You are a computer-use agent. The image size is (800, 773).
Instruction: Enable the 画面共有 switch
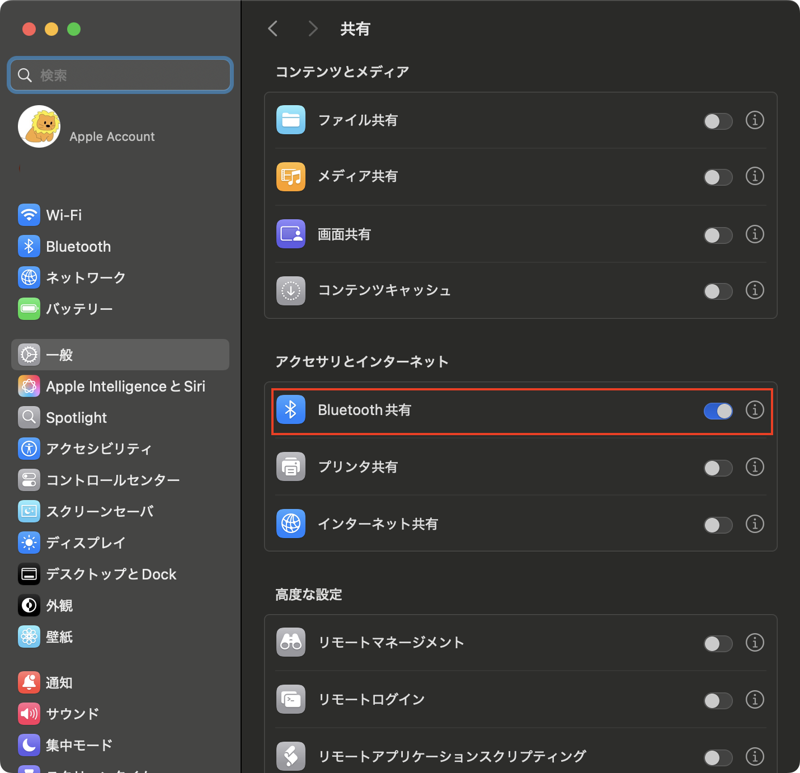(718, 235)
